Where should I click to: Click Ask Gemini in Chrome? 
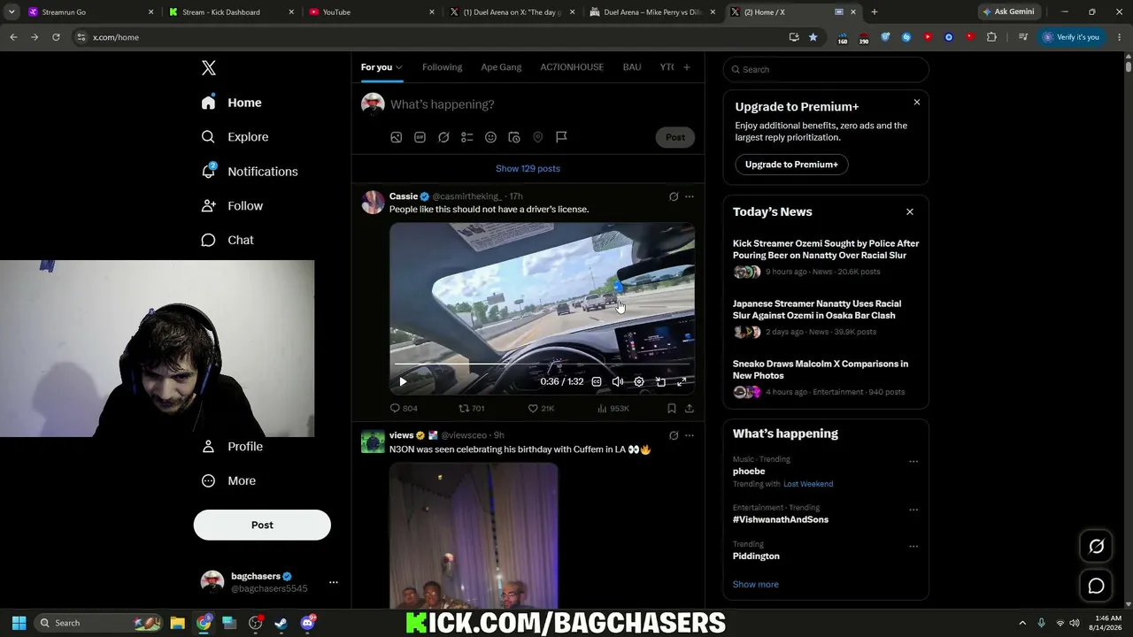[x=1007, y=12]
